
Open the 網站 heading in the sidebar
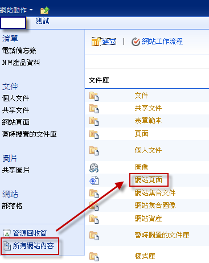click(10, 194)
